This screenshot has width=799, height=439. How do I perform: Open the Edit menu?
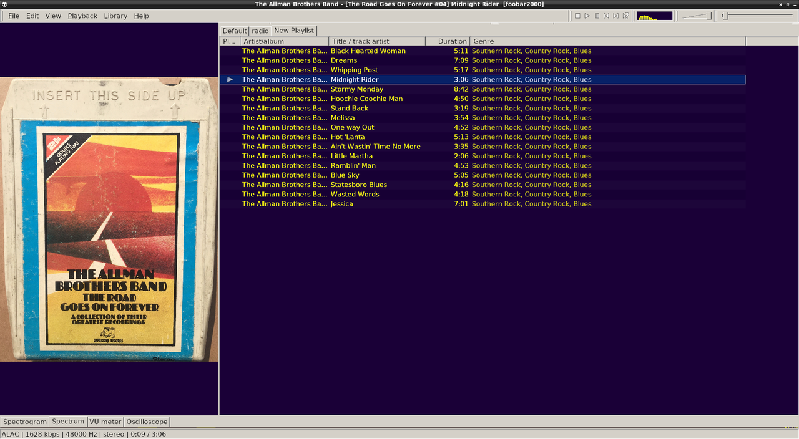32,16
